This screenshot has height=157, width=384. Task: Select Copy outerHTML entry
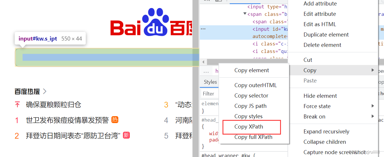tap(255, 85)
